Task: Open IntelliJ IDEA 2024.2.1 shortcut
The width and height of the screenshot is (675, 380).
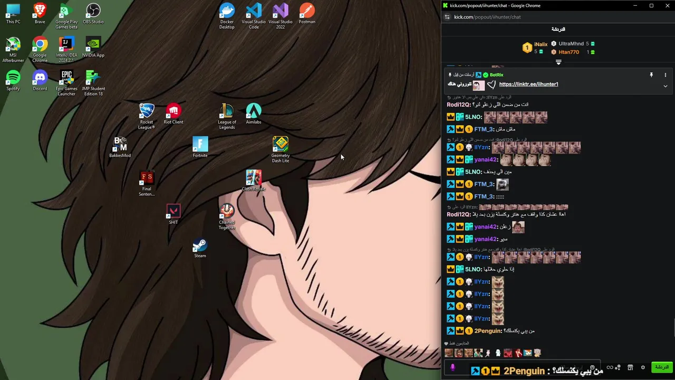Action: (x=66, y=50)
